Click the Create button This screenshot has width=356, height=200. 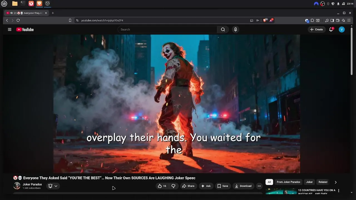pos(317,29)
